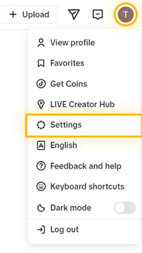Screen dimensions: 142x253
Task: Enable the Dark mode toggle switch
Action: pyautogui.click(x=125, y=208)
